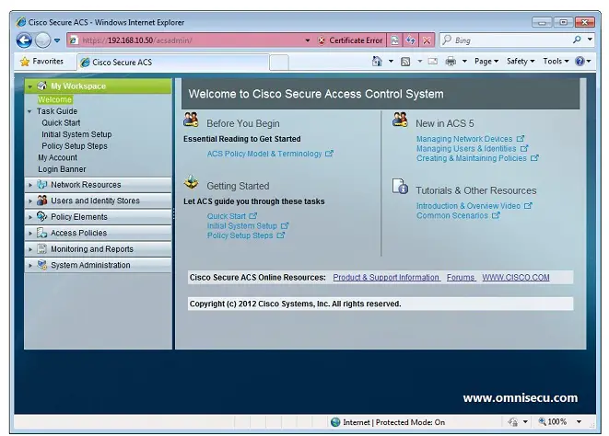
Task: Open the WWW.CISCO.COM link
Action: pos(516,278)
